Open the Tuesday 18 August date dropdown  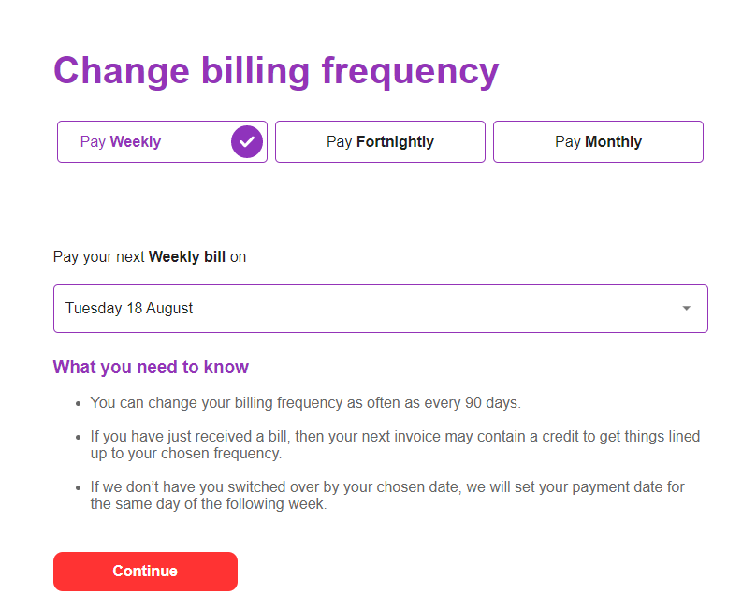tap(381, 309)
